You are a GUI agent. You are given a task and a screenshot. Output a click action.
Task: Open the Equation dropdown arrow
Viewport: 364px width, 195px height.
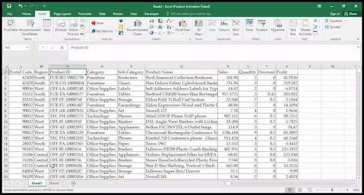(x=345, y=21)
